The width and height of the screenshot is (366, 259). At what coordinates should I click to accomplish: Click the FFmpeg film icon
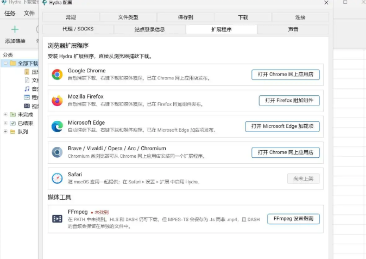pyautogui.click(x=57, y=219)
